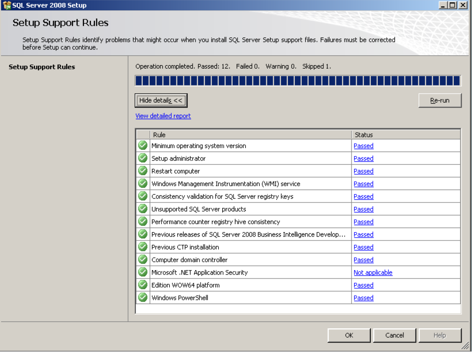Image resolution: width=472 pixels, height=352 pixels.
Task: Confirm the rules check with OK
Action: [x=349, y=335]
